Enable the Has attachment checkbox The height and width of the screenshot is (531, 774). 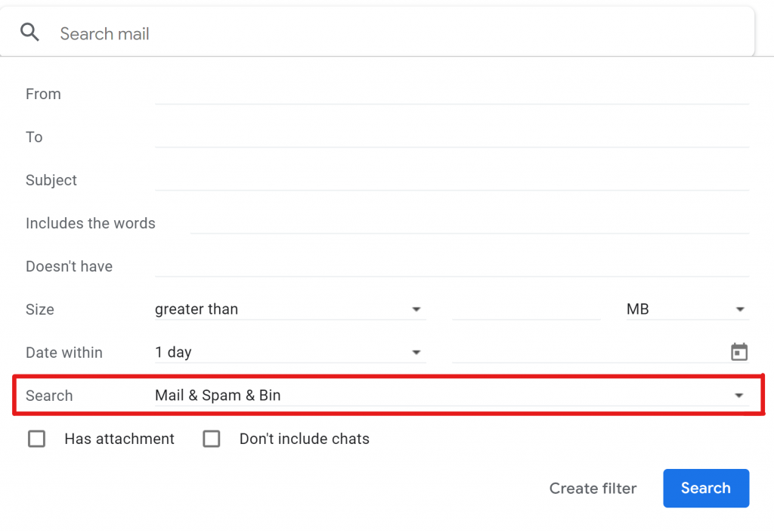click(36, 439)
